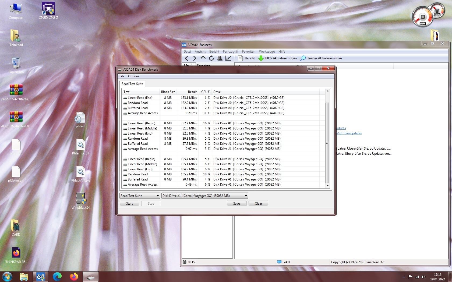452x282 pixels.
Task: Open Bericht menu in AIDA64 Business
Action: click(x=214, y=52)
